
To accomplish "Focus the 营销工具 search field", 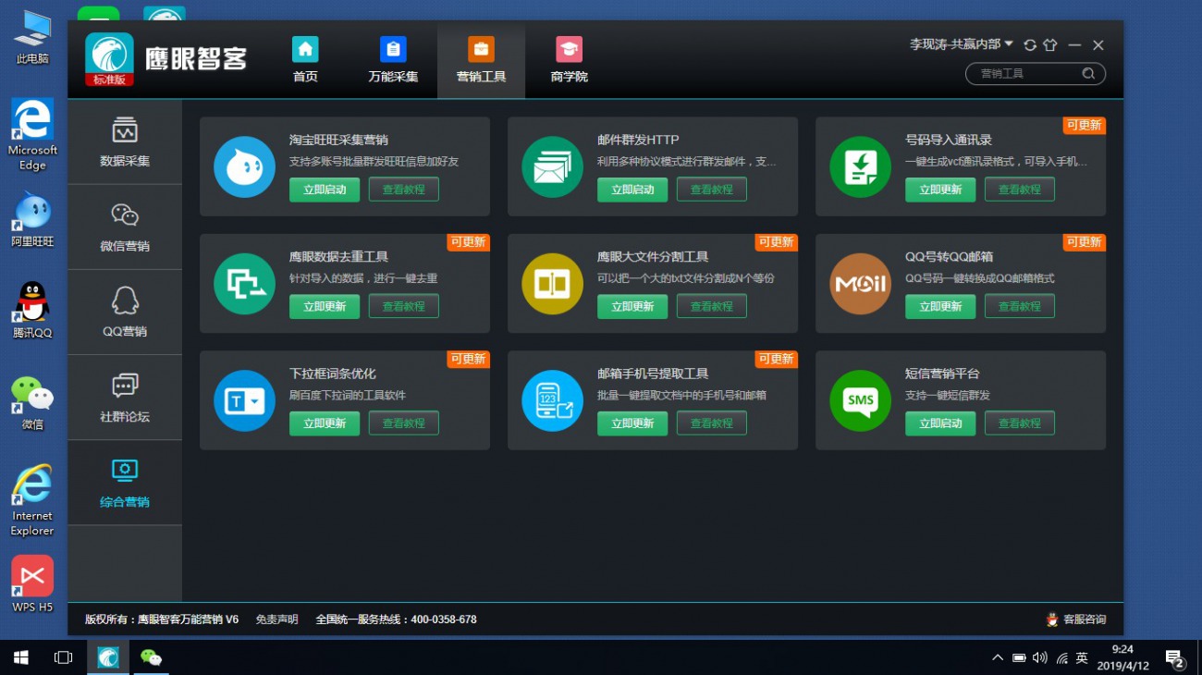I will coord(1036,74).
